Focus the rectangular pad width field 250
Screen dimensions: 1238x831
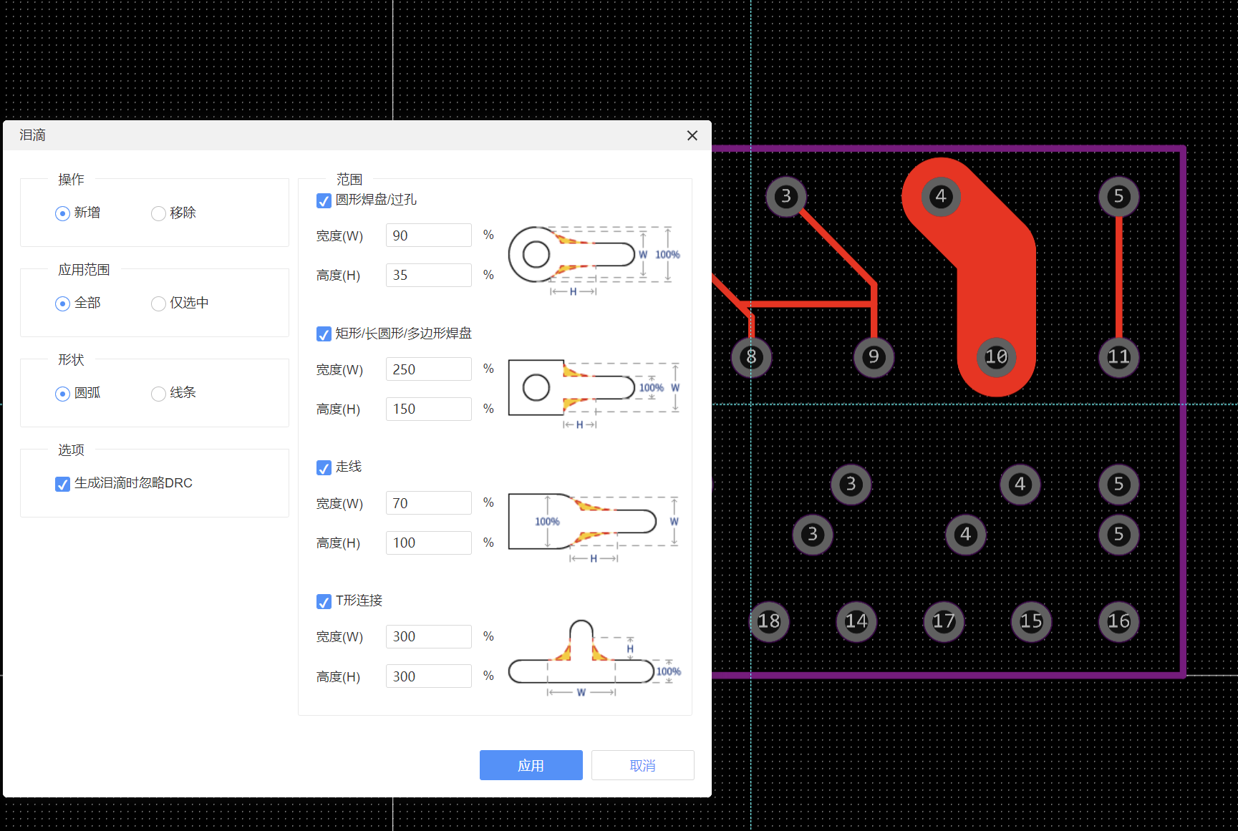[428, 369]
